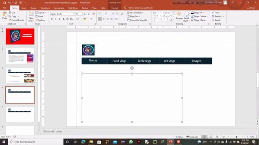Add a New Slide
259x145 pixels.
31,17
